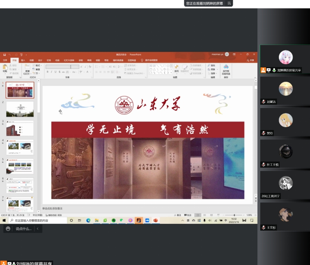
Task: Select slide 3 thumbnail in the panel
Action: tap(20, 129)
